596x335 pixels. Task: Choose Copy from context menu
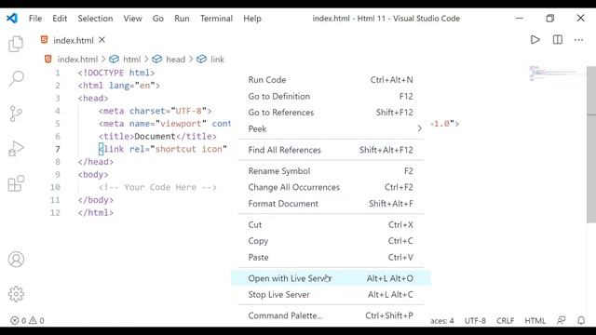coord(331,241)
